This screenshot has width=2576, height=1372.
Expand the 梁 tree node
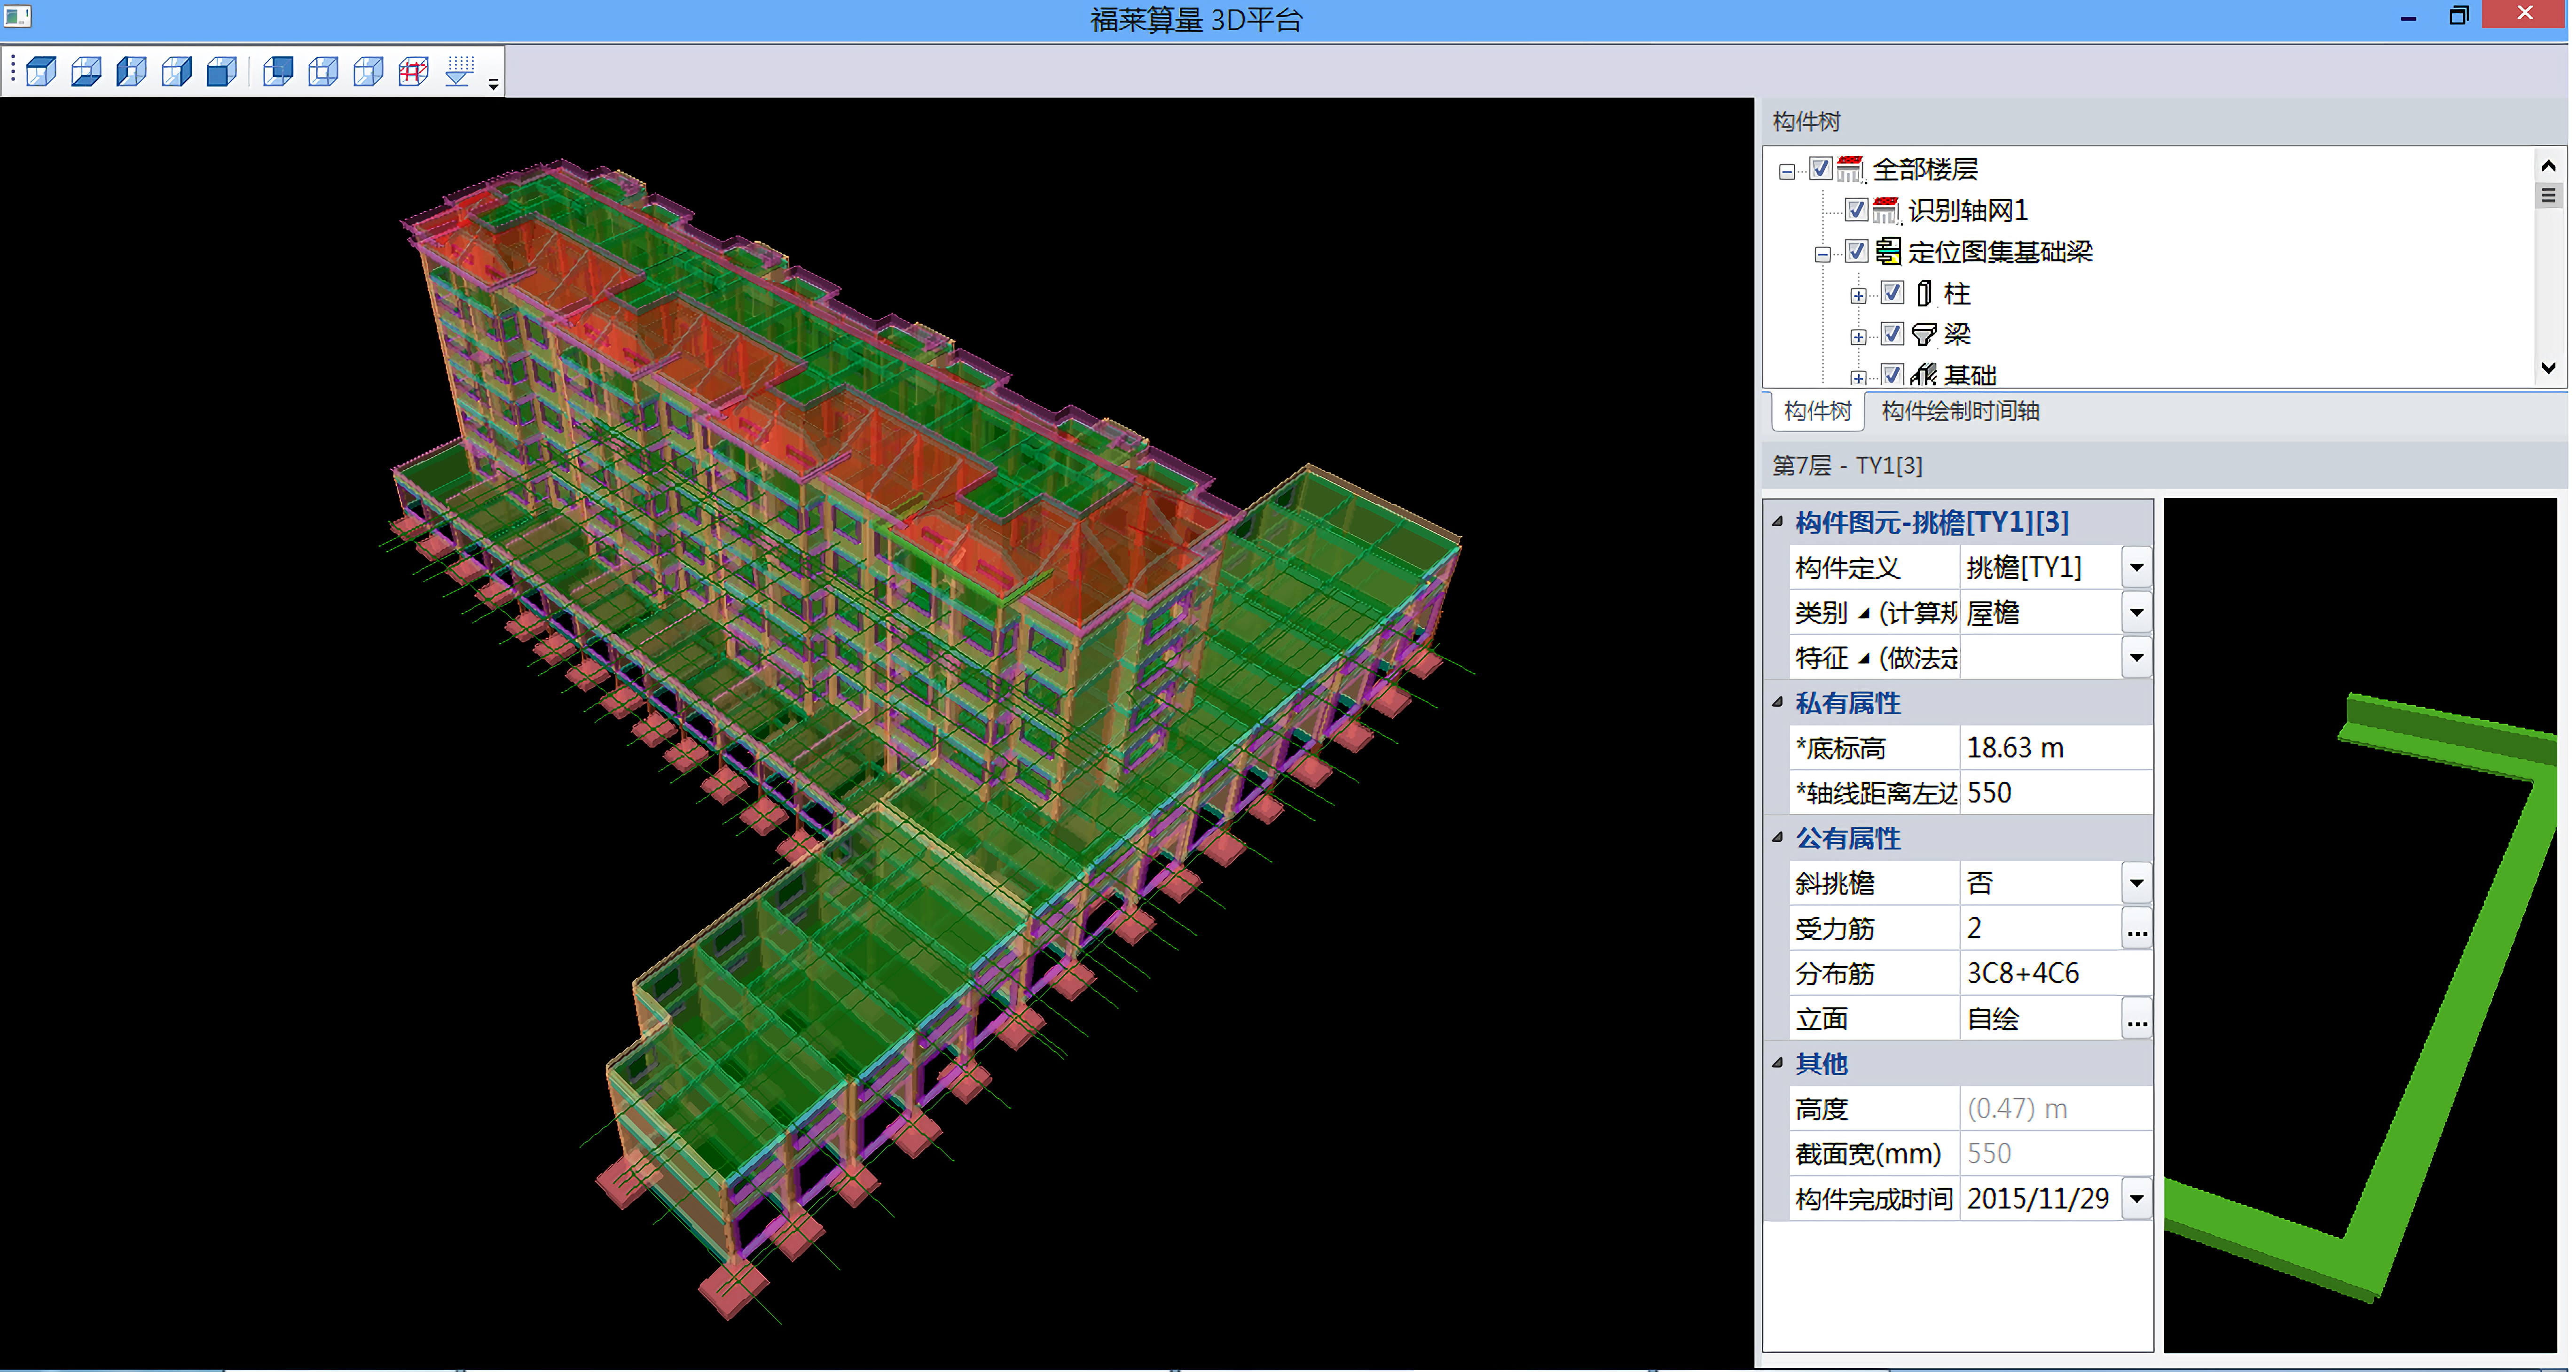[1858, 337]
